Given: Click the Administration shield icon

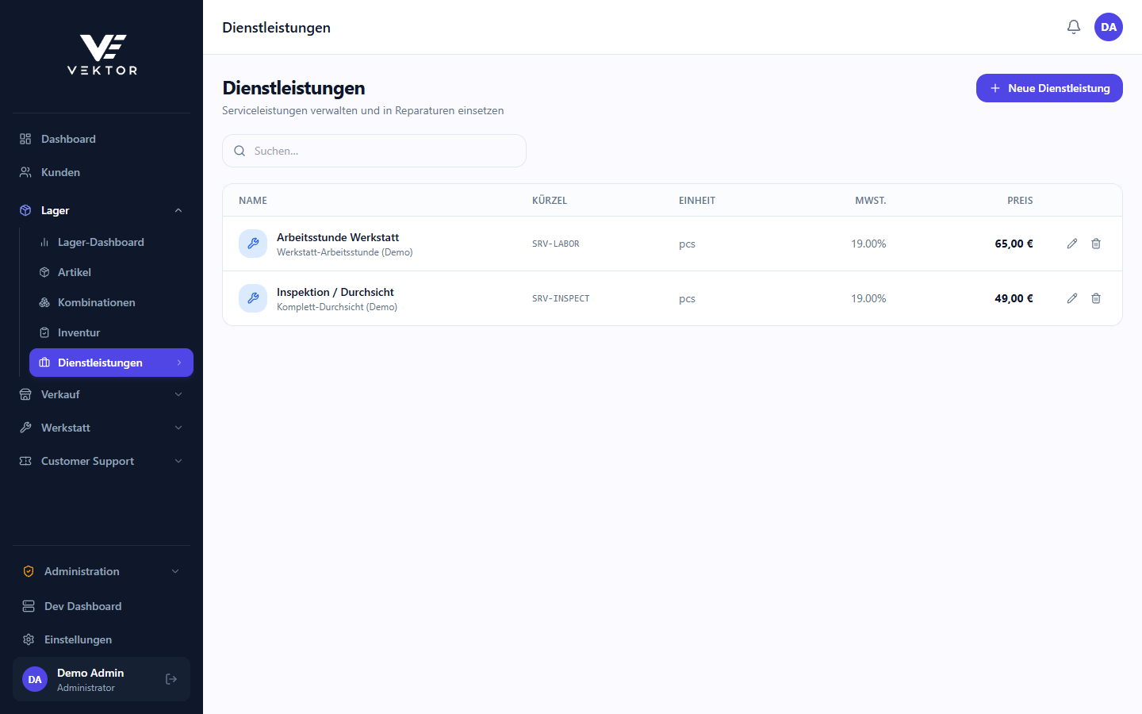Looking at the screenshot, I should [x=29, y=571].
